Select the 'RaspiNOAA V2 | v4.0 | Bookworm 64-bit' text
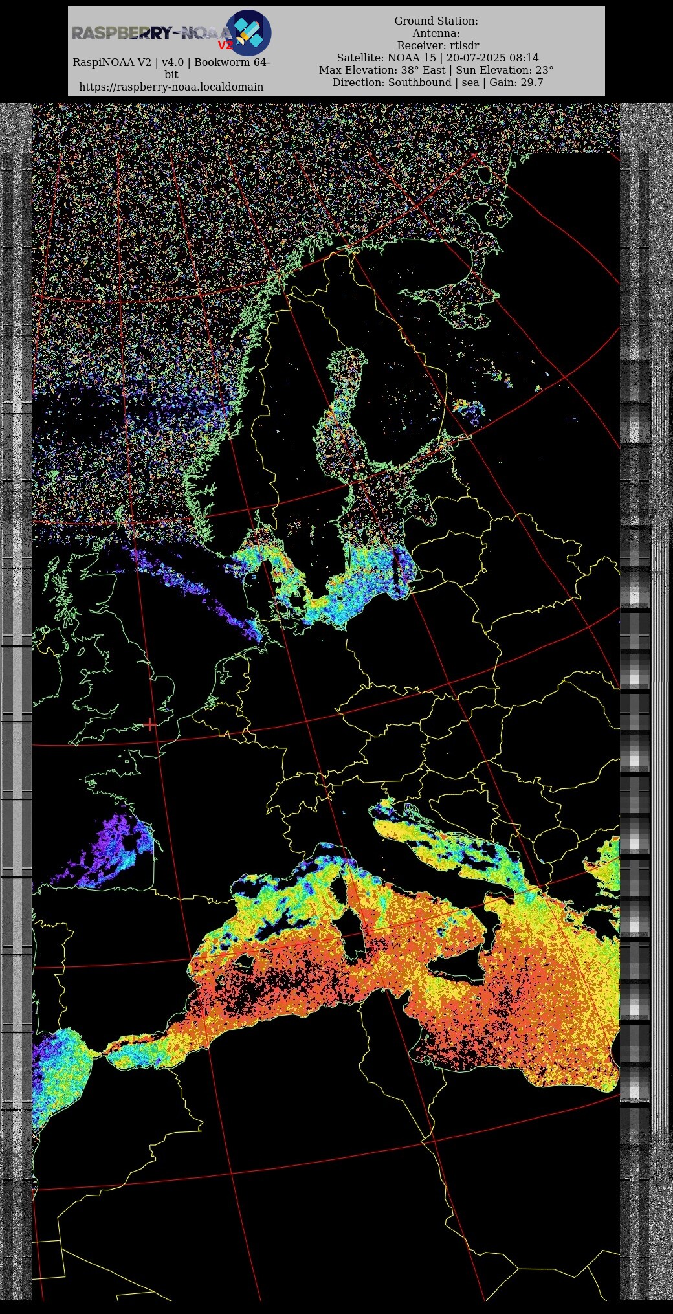The image size is (673, 1314). coord(171,69)
